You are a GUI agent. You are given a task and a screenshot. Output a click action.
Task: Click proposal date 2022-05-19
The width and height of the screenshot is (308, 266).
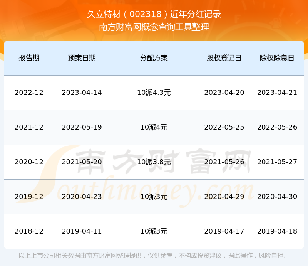82,127
